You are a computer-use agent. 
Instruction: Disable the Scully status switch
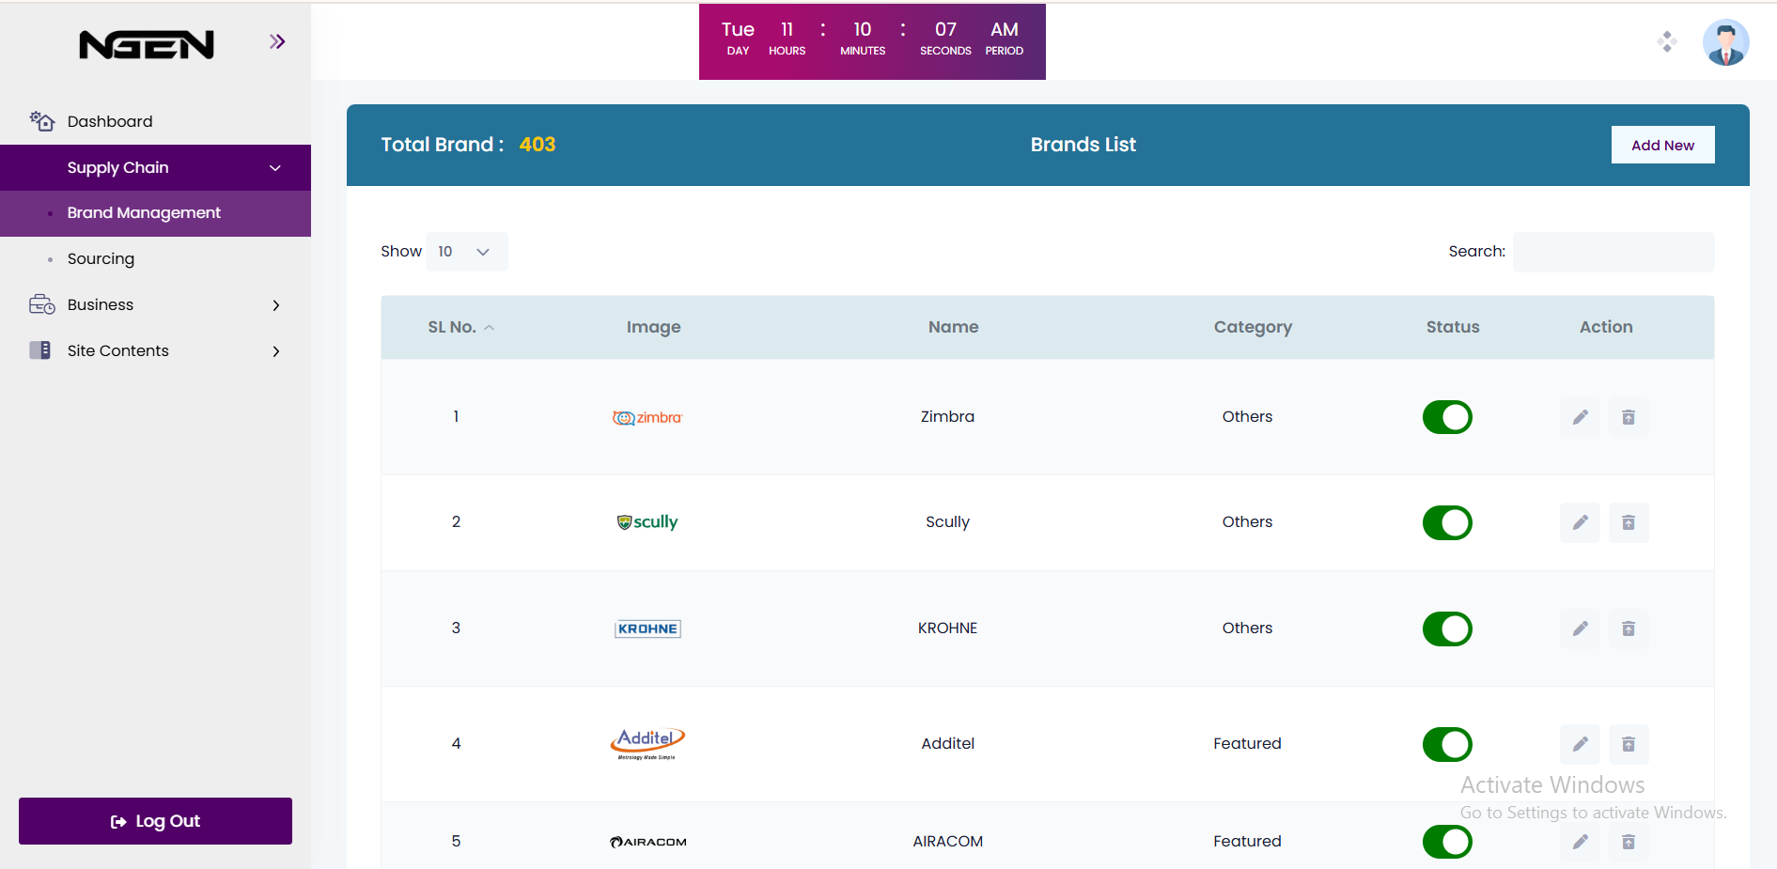(1447, 522)
